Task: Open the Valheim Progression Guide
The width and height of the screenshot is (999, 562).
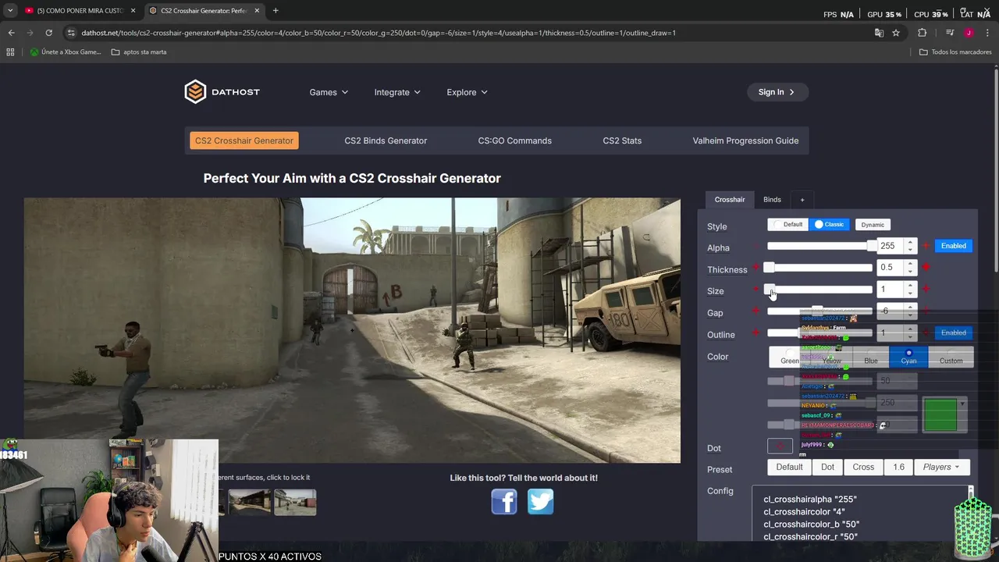Action: tap(745, 140)
